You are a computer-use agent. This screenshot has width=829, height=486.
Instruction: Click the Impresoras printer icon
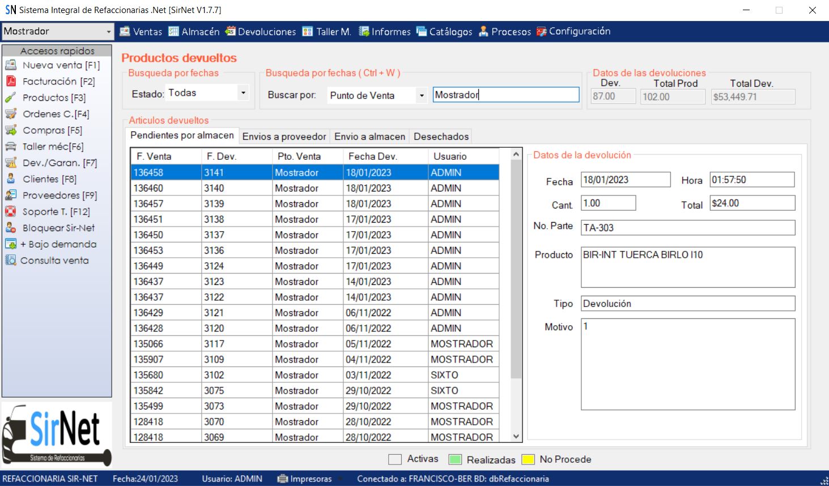(282, 479)
